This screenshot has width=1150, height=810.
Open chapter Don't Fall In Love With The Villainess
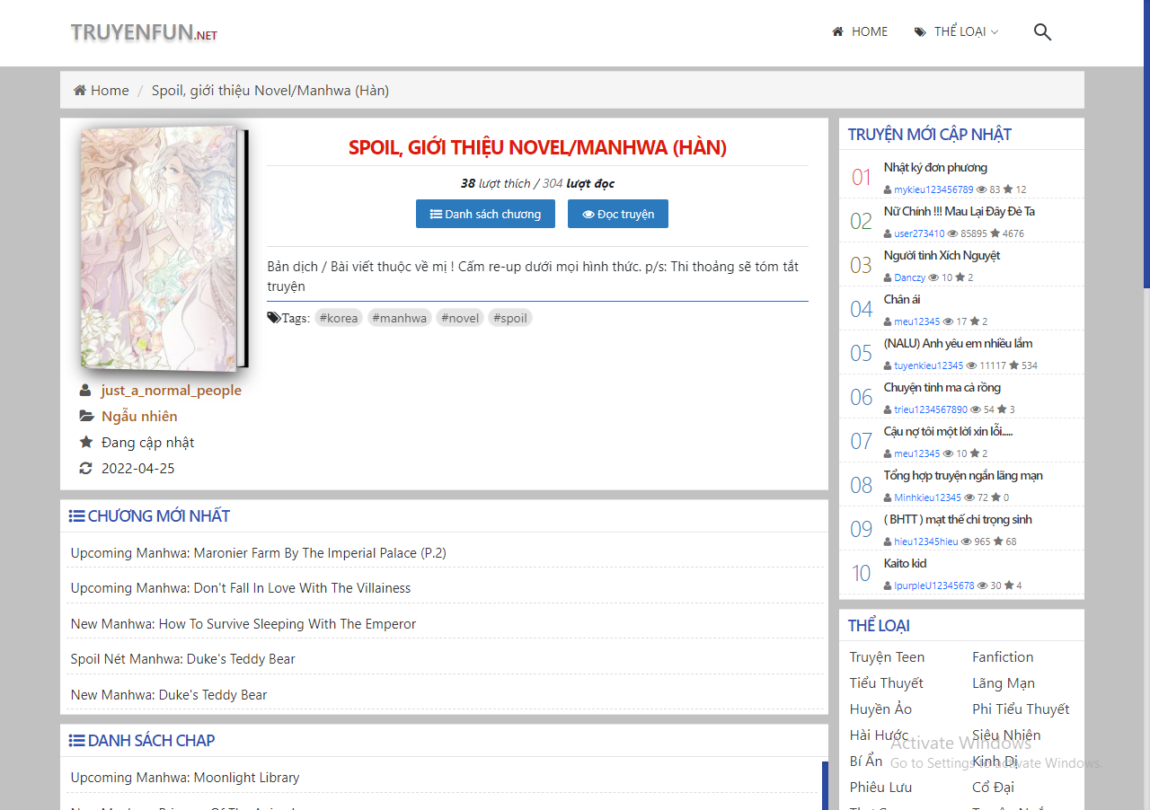tap(241, 588)
